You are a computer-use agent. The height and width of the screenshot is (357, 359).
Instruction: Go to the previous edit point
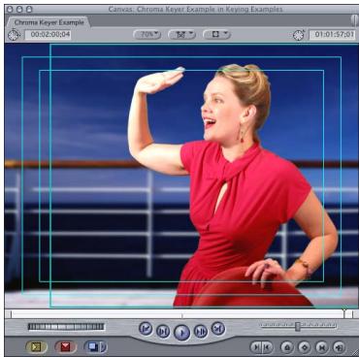(x=146, y=328)
